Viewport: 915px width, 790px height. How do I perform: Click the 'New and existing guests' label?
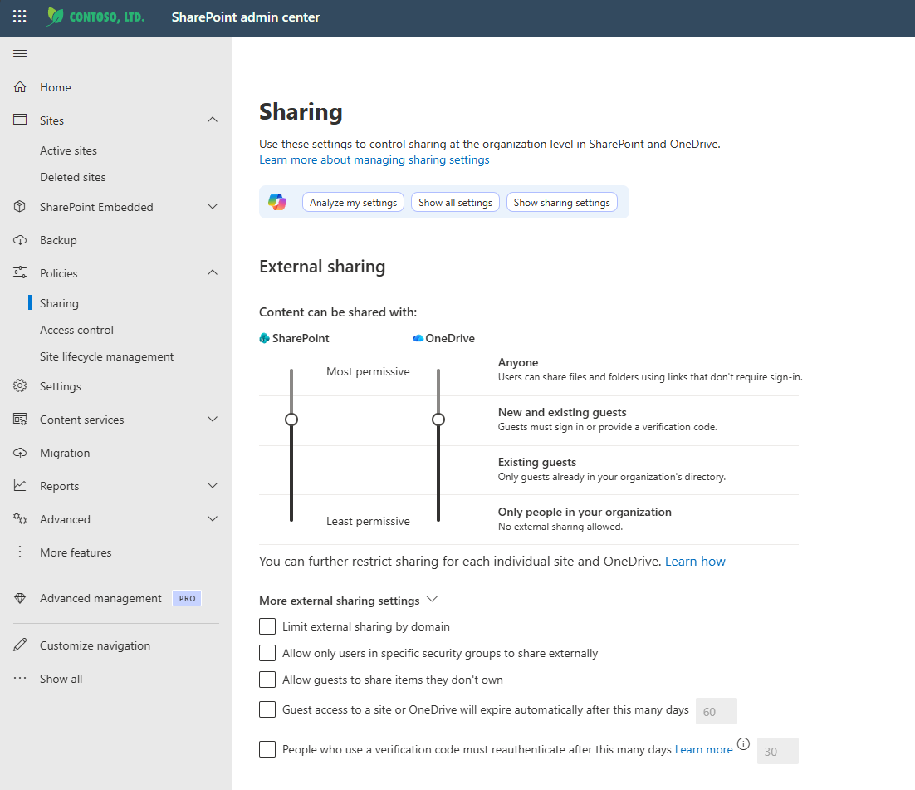[x=562, y=412]
